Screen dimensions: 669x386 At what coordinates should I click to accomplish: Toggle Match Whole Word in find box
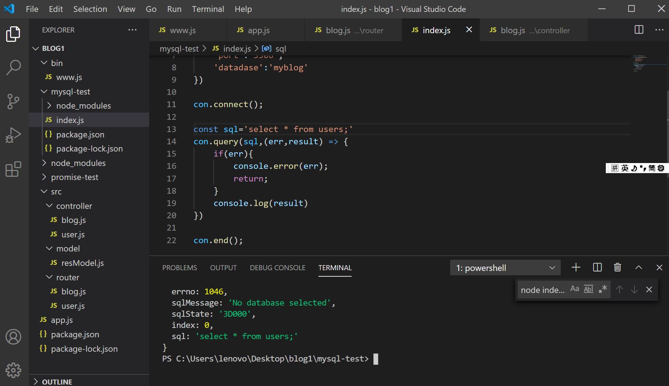[x=588, y=289]
